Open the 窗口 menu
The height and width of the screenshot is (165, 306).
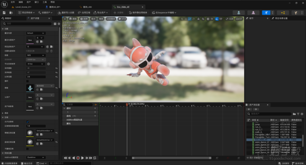pyautogui.click(x=37, y=2)
